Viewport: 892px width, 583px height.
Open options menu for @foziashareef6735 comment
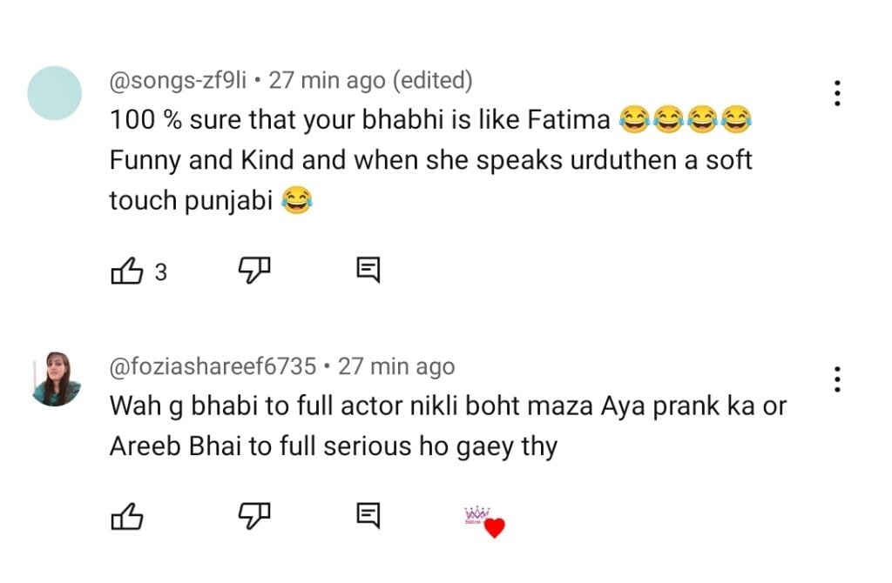[836, 379]
